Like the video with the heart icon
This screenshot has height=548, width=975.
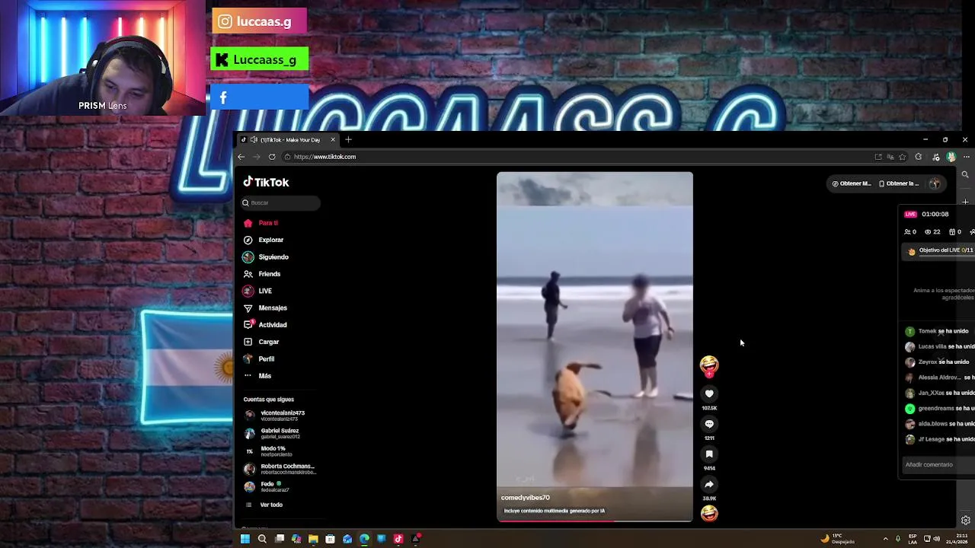[x=709, y=393]
